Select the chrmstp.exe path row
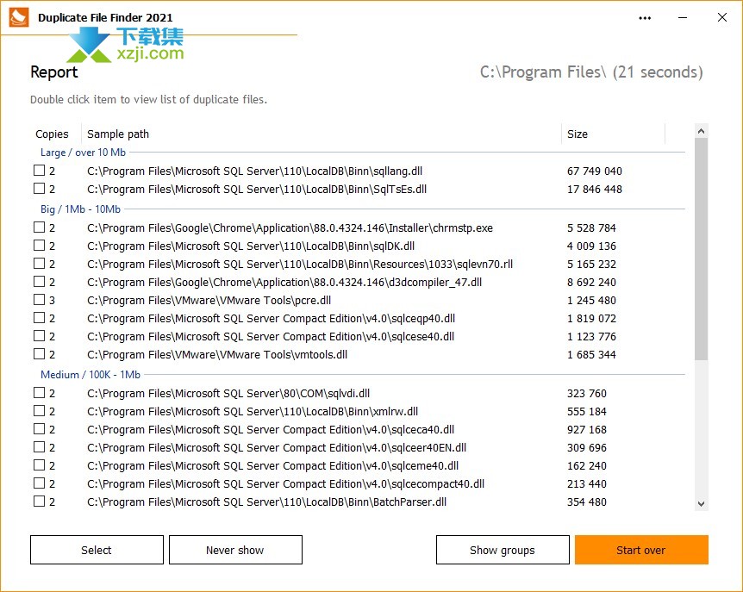The image size is (743, 592). (x=290, y=227)
